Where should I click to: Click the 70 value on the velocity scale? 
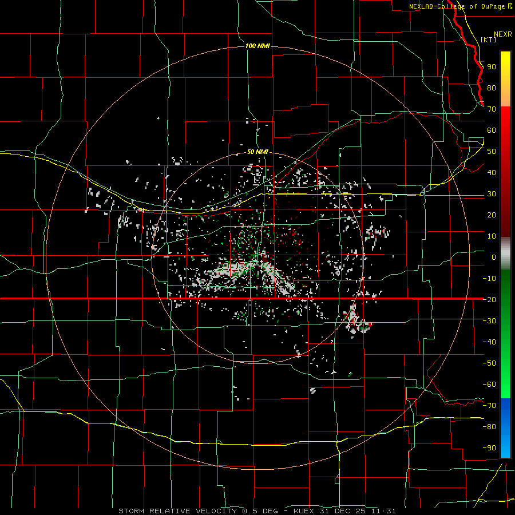tap(492, 109)
